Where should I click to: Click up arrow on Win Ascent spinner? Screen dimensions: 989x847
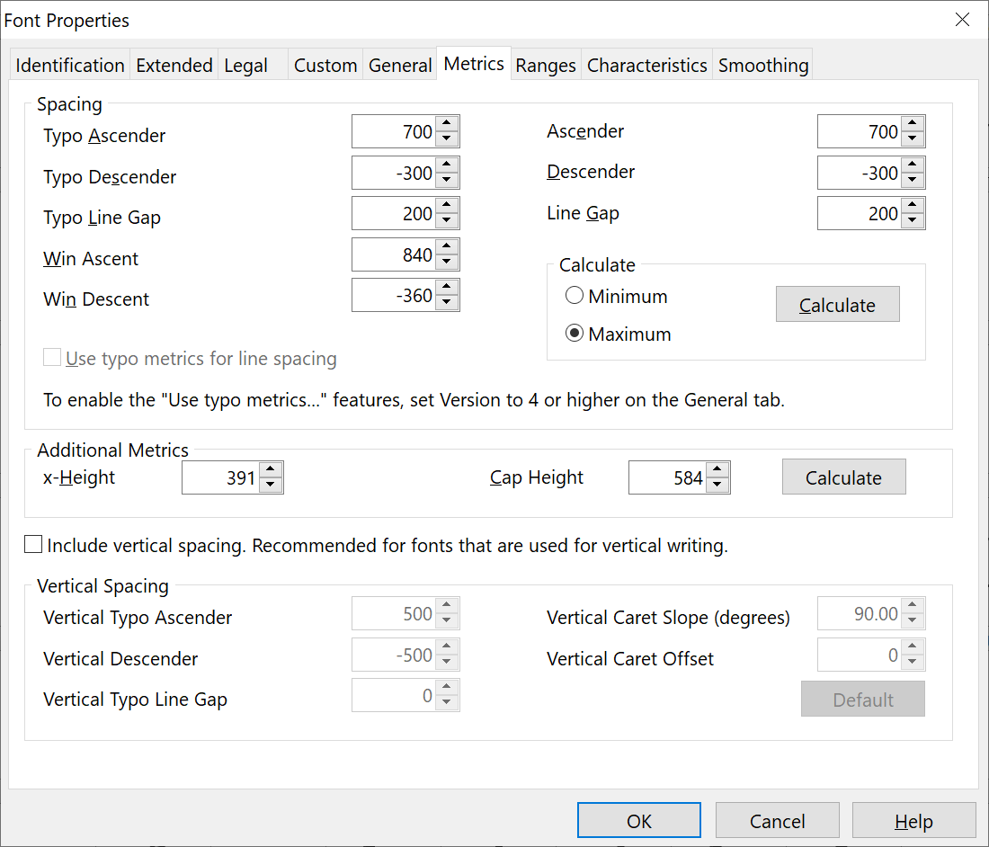(x=448, y=246)
